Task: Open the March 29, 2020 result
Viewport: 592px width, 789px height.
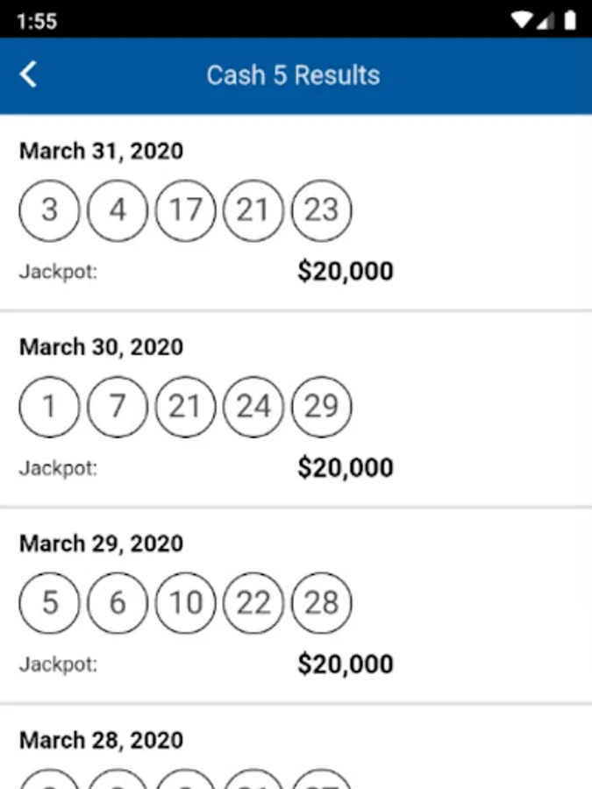Action: tap(102, 544)
